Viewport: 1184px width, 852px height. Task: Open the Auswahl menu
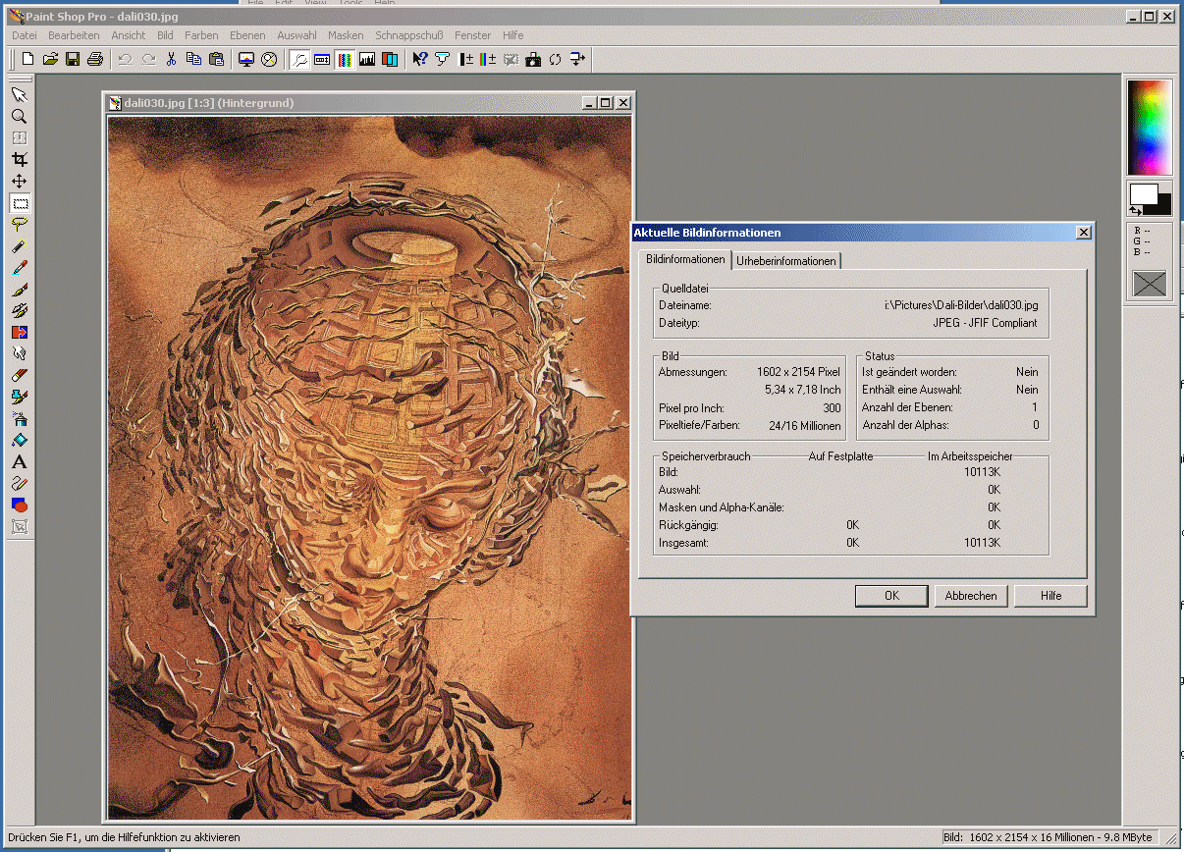click(296, 35)
